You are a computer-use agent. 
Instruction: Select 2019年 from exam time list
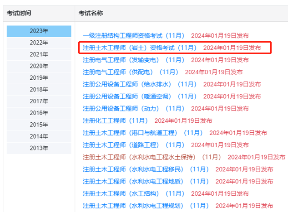(39, 78)
